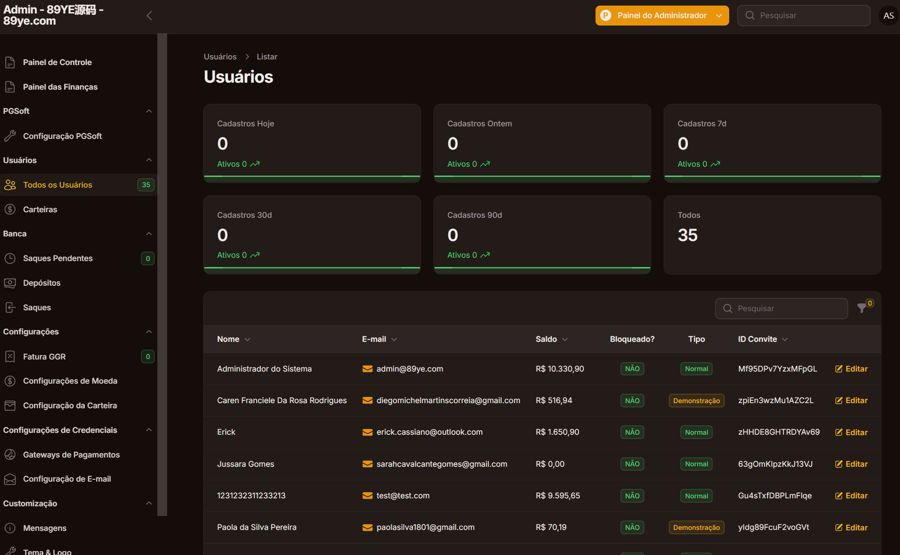The height and width of the screenshot is (555, 900).
Task: Open Todos os Usuários menu item
Action: click(x=58, y=185)
